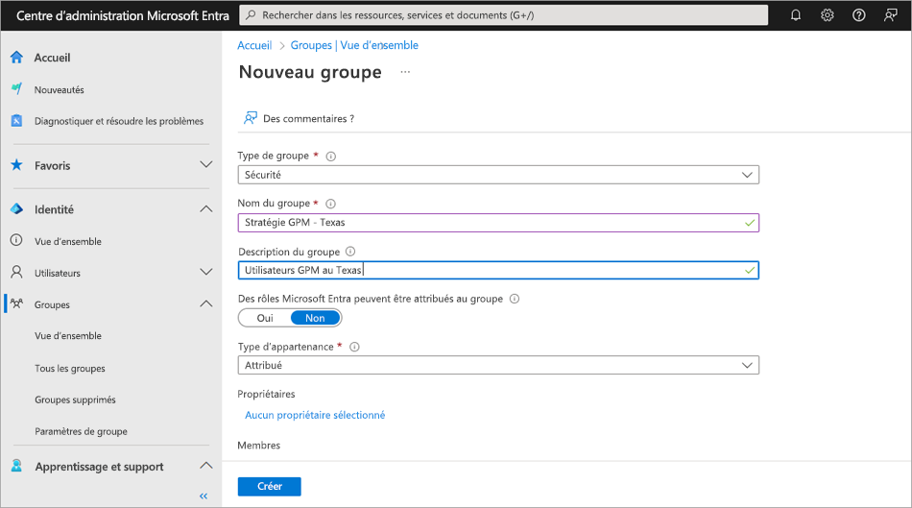
Task: Click the Des commentaires feedback icon
Action: pos(251,118)
